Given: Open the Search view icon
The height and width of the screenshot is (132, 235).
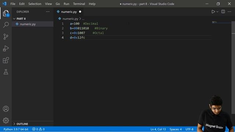Looking at the screenshot, I should tap(6, 25).
